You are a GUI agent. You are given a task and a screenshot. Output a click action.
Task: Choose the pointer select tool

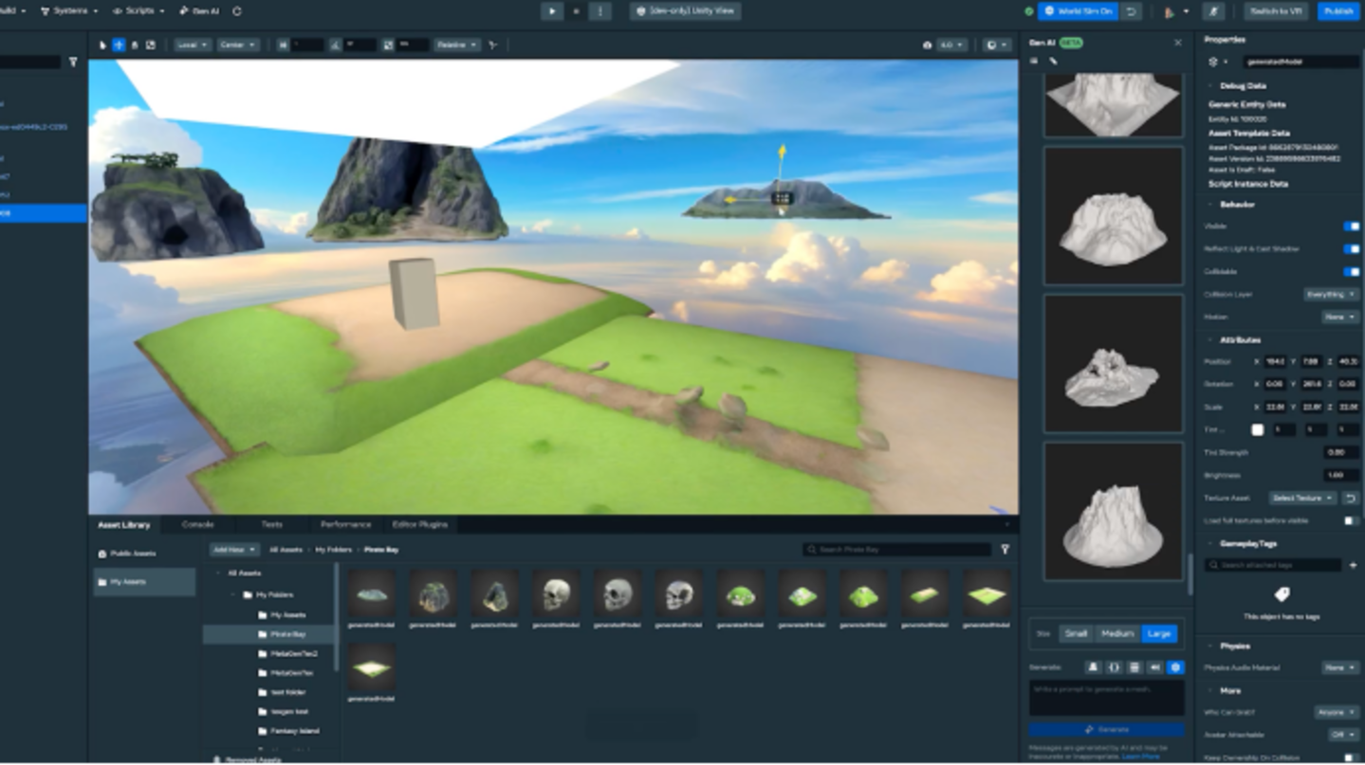click(x=103, y=45)
